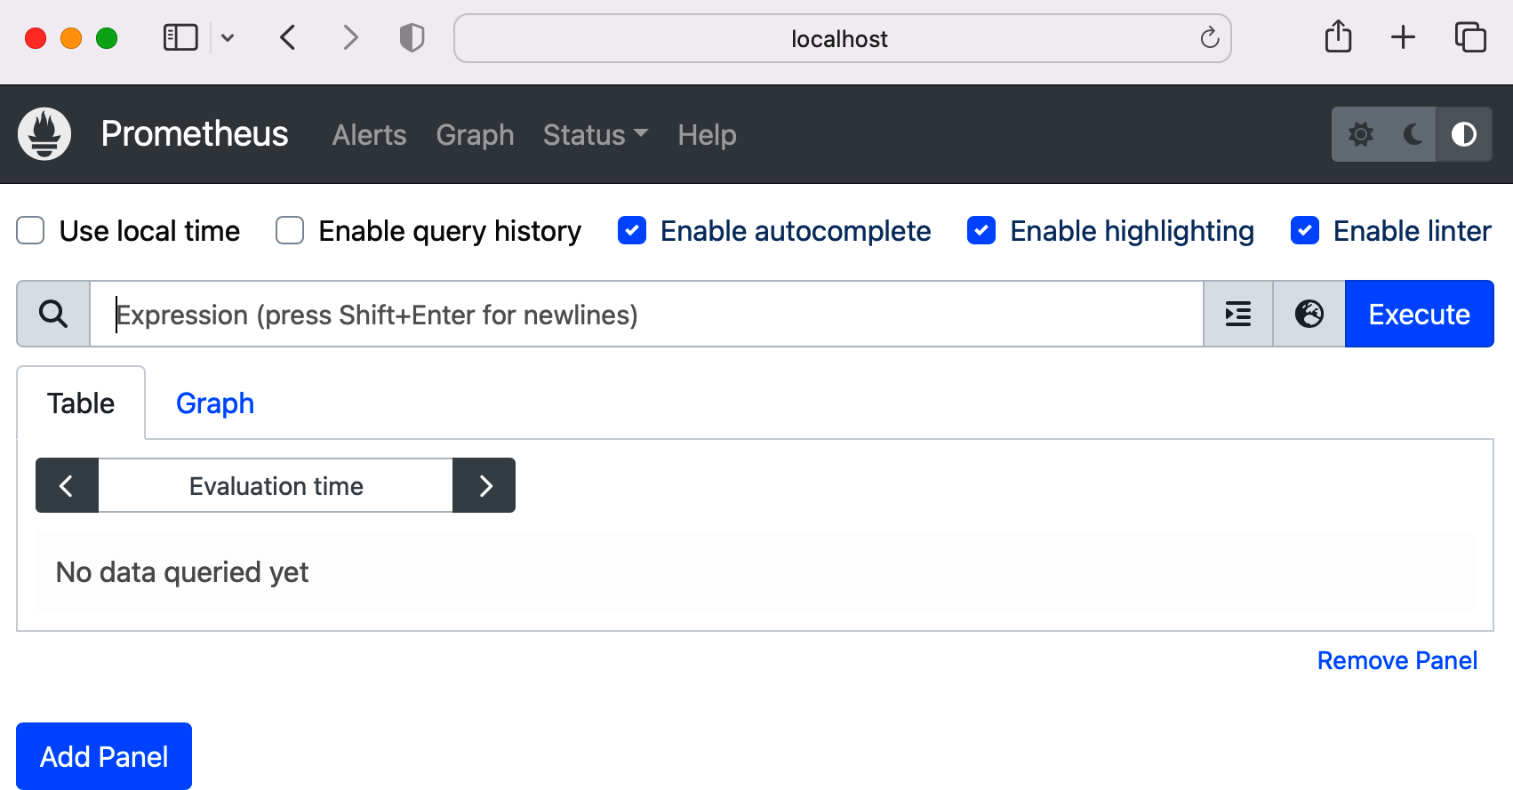This screenshot has height=790, width=1513.
Task: Click the 'No data queried yet' message
Action: pos(182,572)
